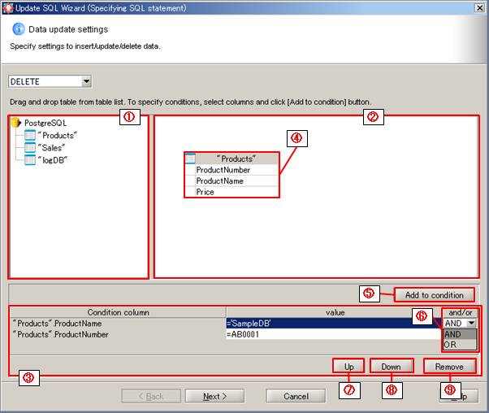Choose AND option in the dropdown list

[452, 334]
